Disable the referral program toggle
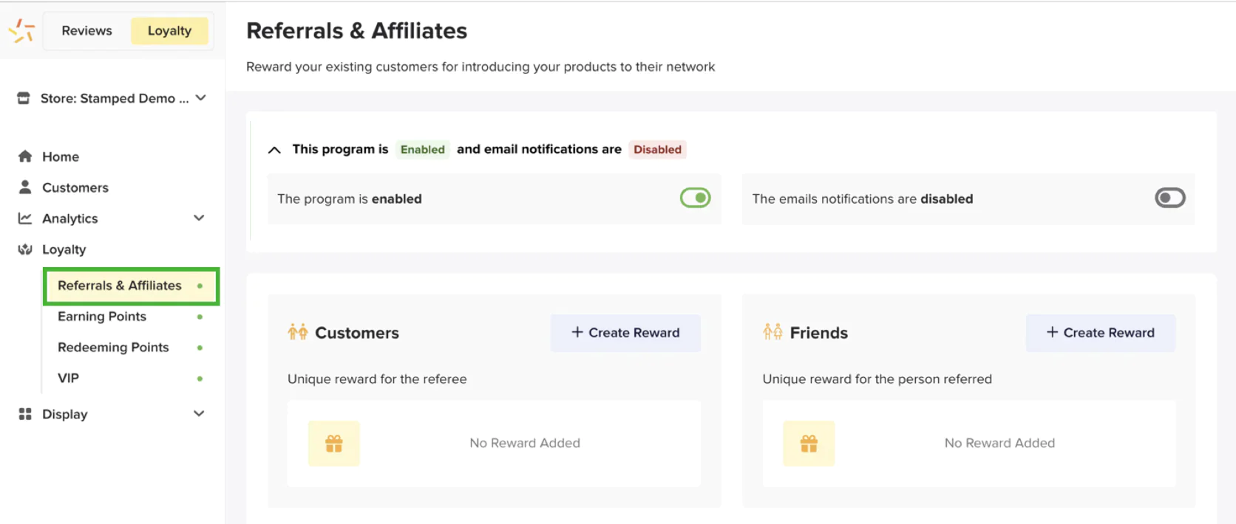 click(x=695, y=198)
